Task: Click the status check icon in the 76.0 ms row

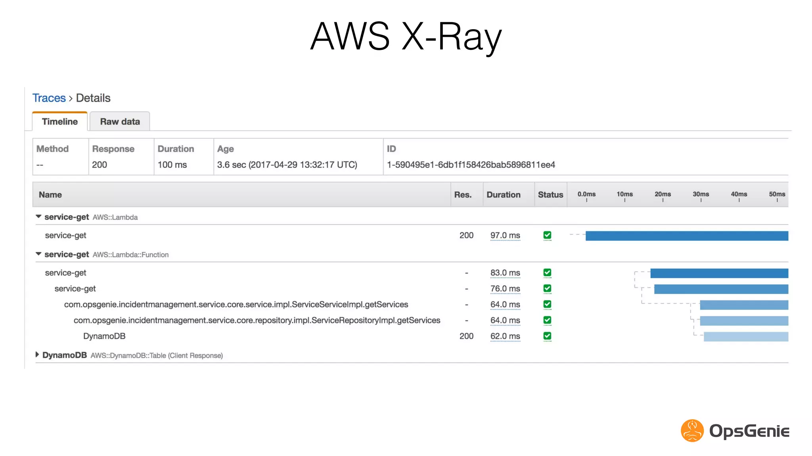Action: [x=547, y=288]
